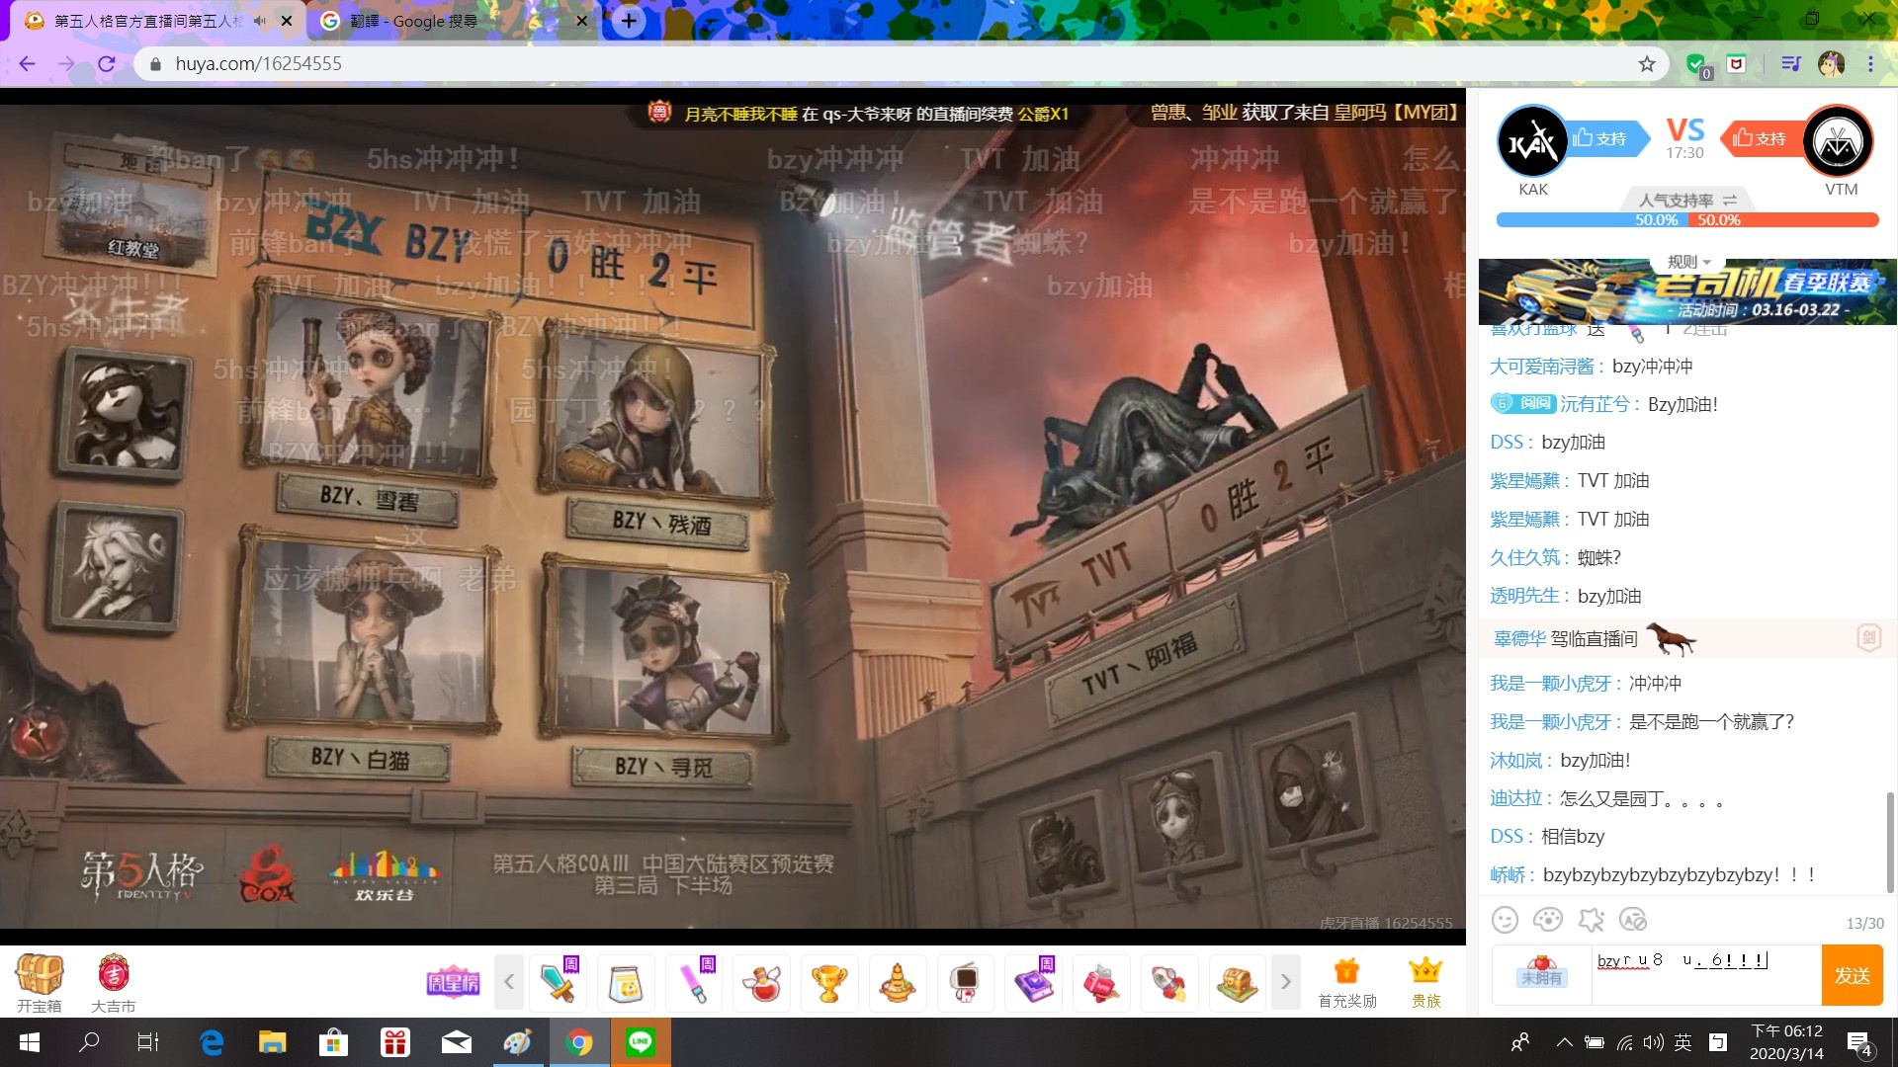Image resolution: width=1898 pixels, height=1067 pixels.
Task: Send the chat message with 发送
Action: 1852,975
